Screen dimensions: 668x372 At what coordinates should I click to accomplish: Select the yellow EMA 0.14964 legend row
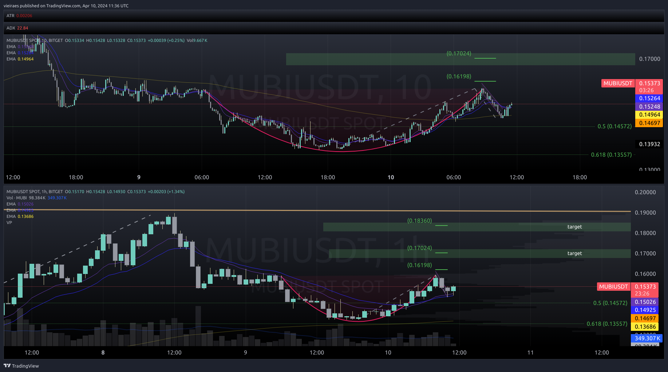pyautogui.click(x=20, y=59)
